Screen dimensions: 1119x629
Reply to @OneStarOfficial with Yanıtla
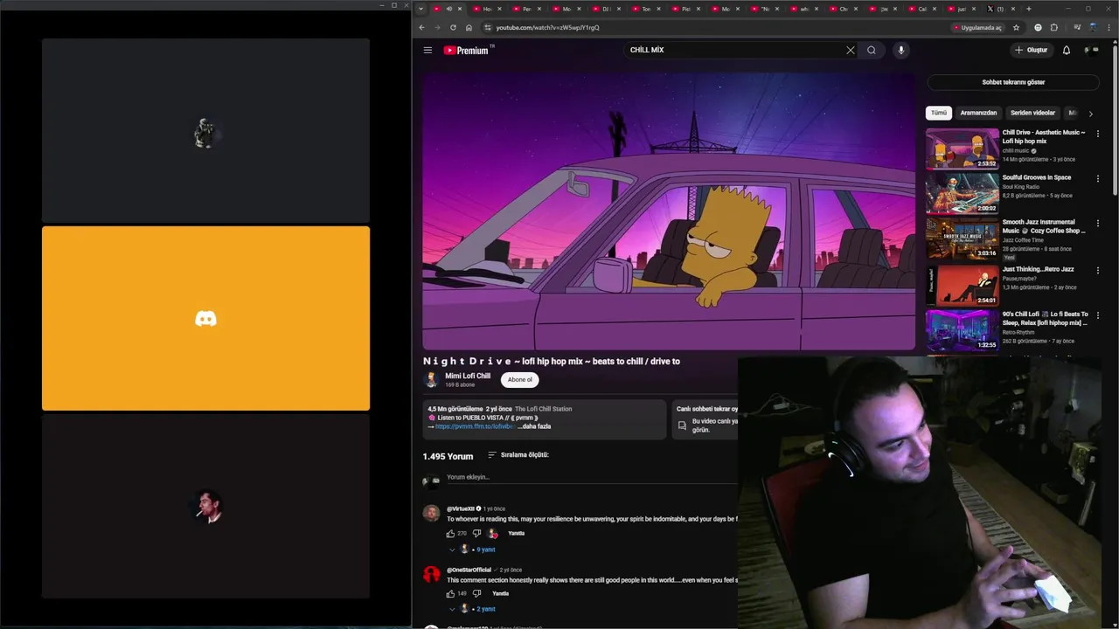coord(500,593)
